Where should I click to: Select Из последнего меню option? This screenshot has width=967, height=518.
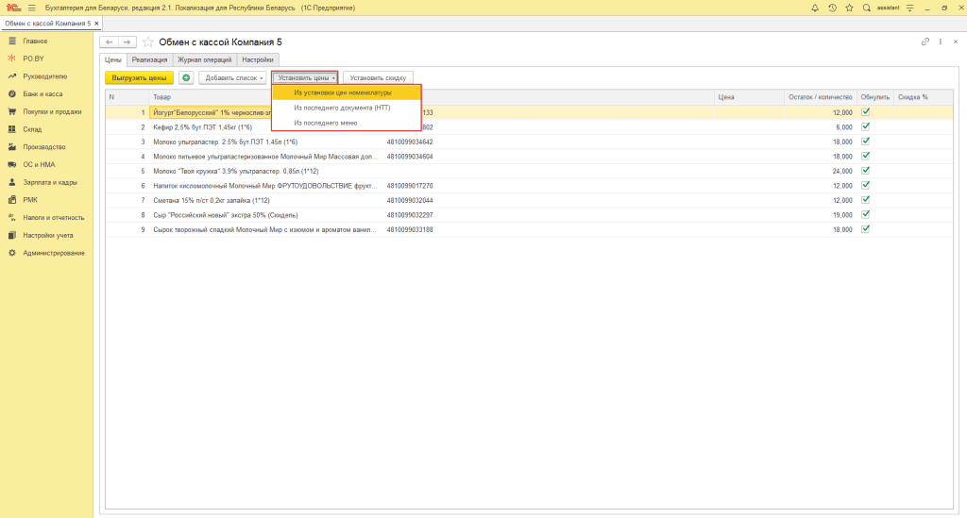pos(346,123)
